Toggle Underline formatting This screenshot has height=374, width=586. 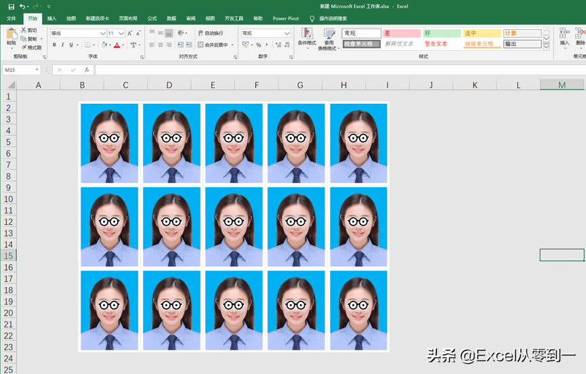point(71,45)
